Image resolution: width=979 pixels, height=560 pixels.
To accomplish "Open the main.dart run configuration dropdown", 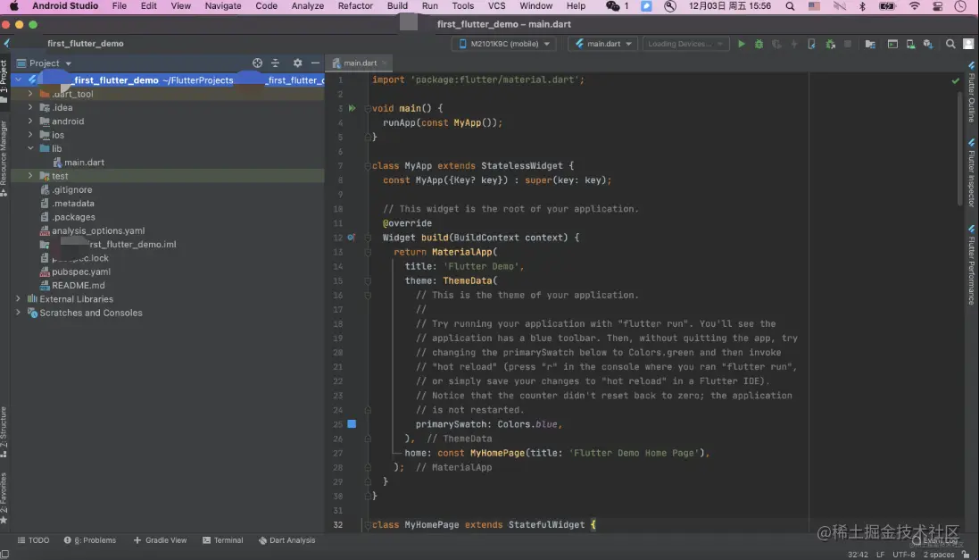I will [603, 44].
